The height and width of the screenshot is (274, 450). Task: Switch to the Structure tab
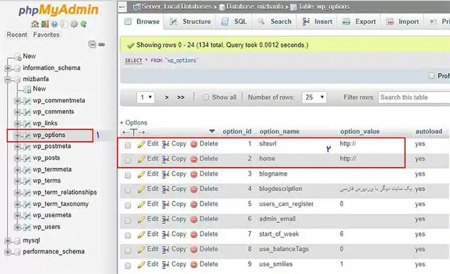(x=190, y=21)
